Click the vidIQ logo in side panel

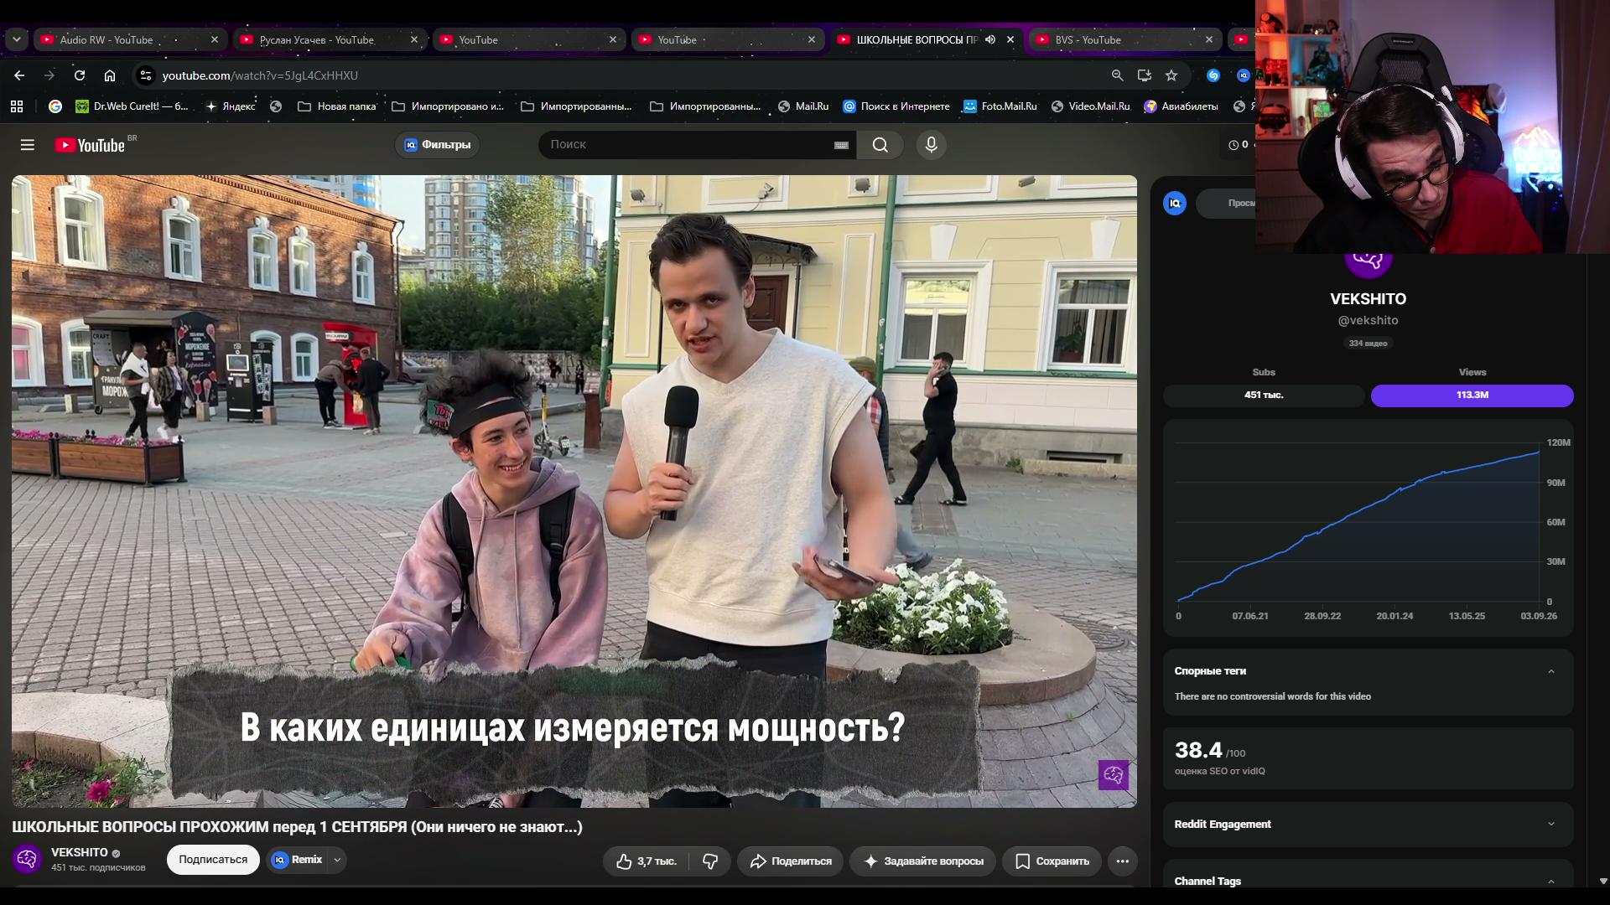1175,203
